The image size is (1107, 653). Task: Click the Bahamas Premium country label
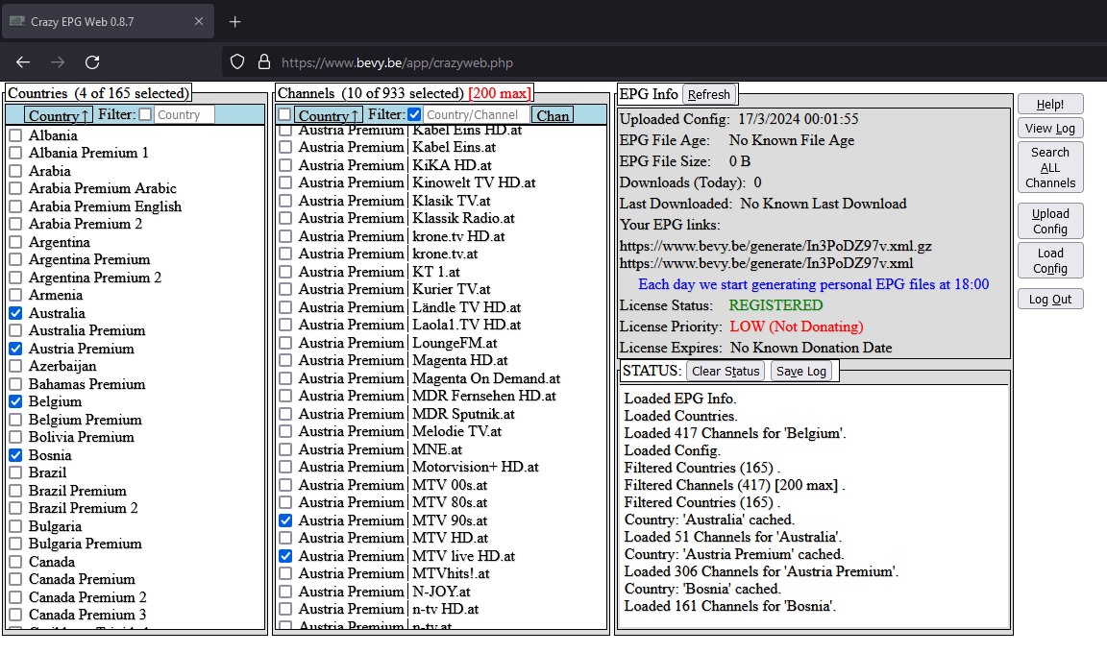pyautogui.click(x=86, y=384)
